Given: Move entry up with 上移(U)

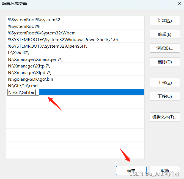Looking at the screenshot, I should tap(165, 83).
